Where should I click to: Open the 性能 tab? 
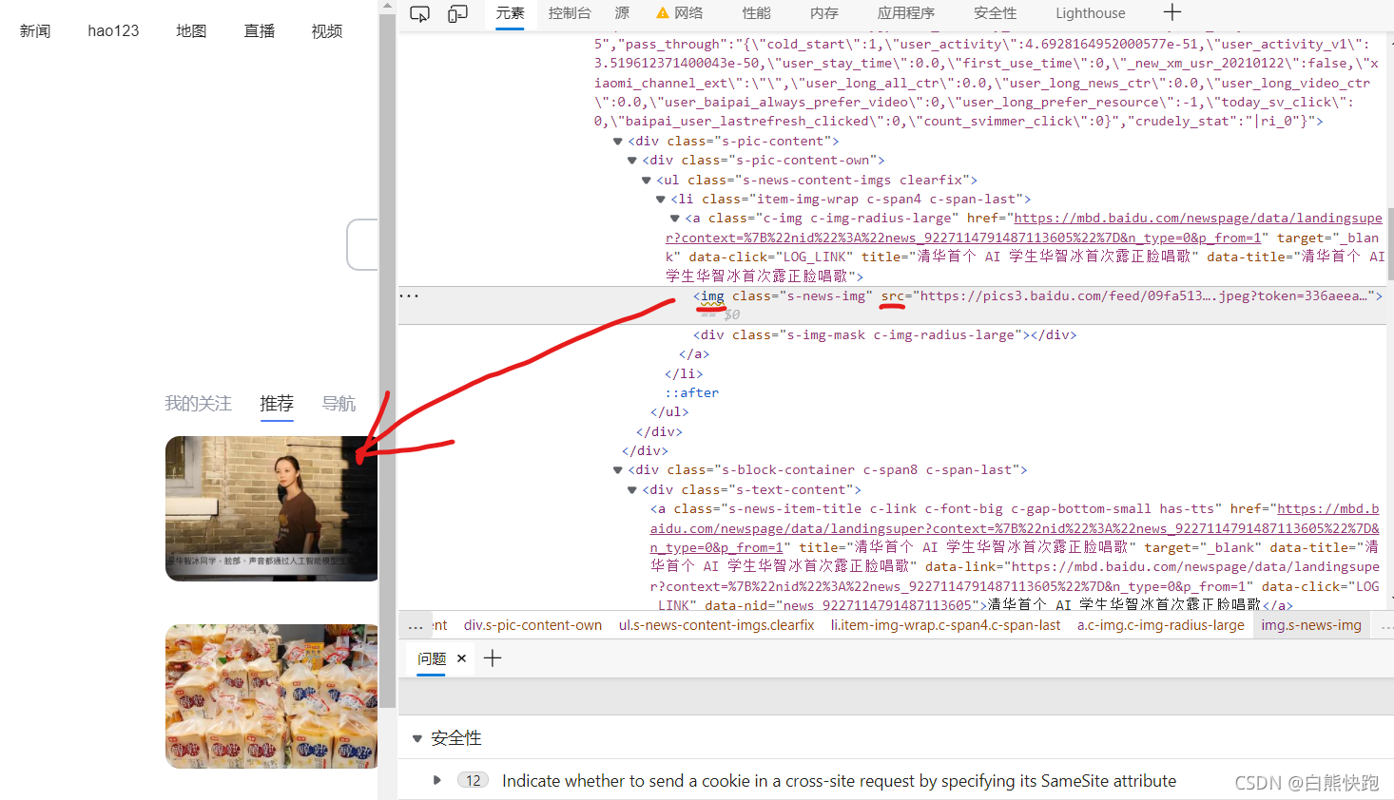coord(757,13)
